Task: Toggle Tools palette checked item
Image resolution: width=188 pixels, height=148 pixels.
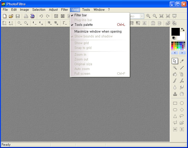Action: pyautogui.click(x=100, y=25)
